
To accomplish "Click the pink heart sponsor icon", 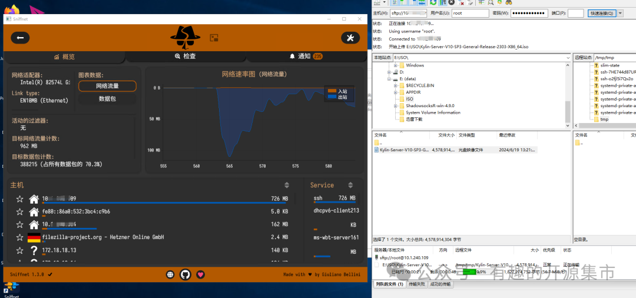I will [200, 274].
